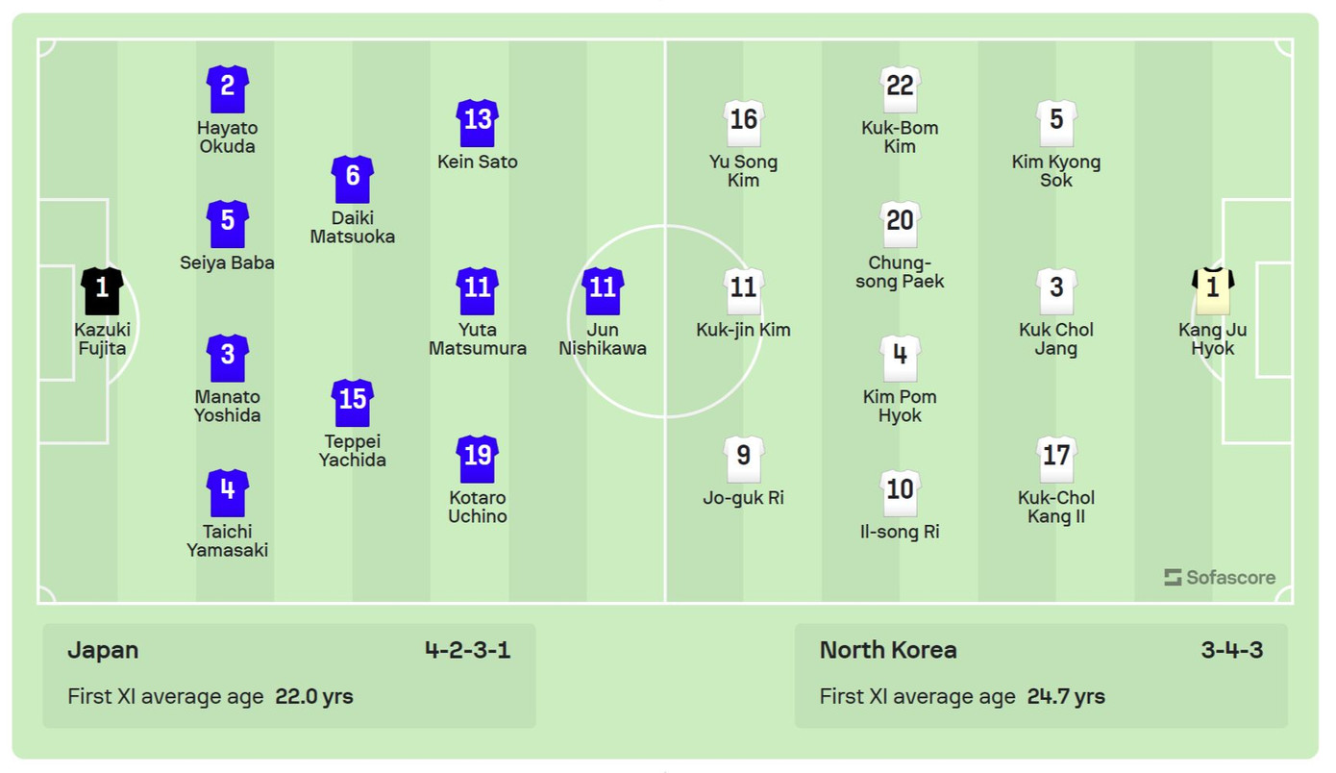Click Daiki Matsuoka's number 6 jersey

point(353,179)
